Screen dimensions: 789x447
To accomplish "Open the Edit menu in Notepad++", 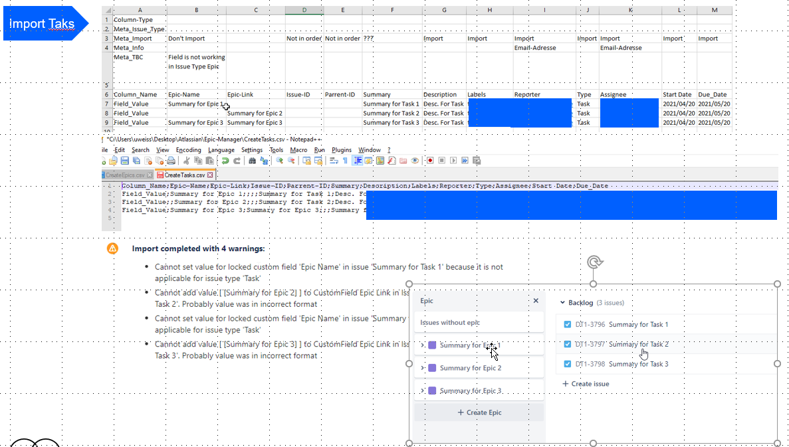I will coord(120,150).
